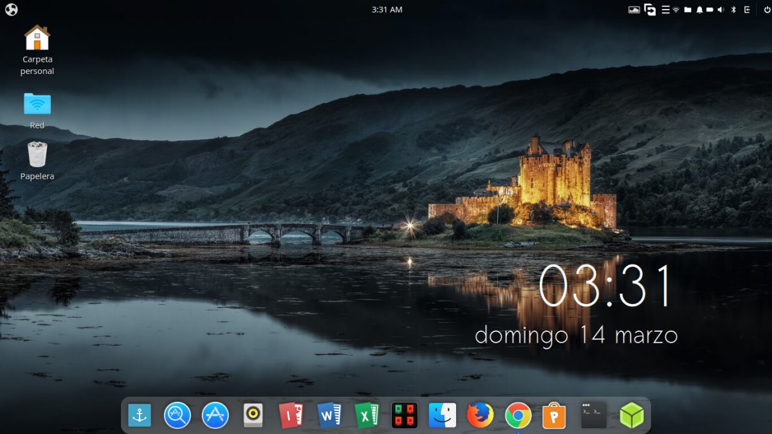Screen dimensions: 772x434
Task: Open the Papelera trash icon
Action: (x=37, y=156)
